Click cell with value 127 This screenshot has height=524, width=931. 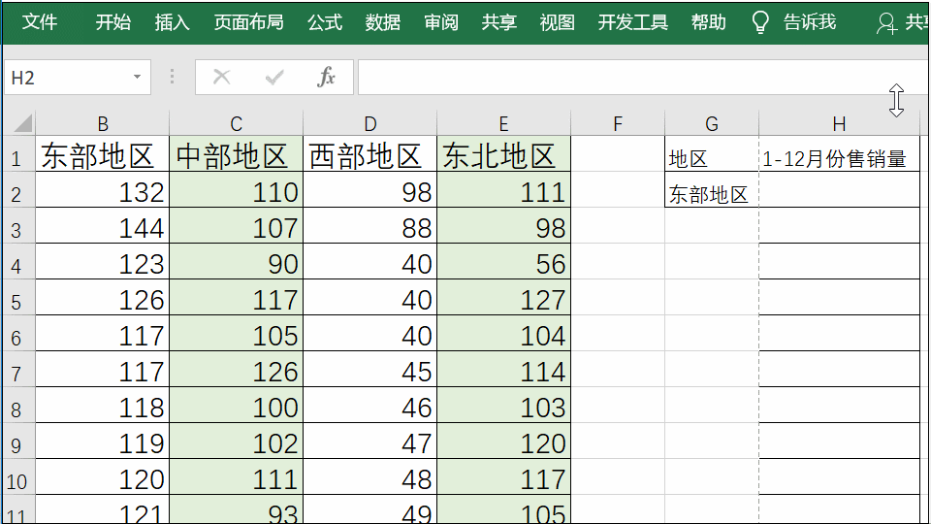pos(503,298)
